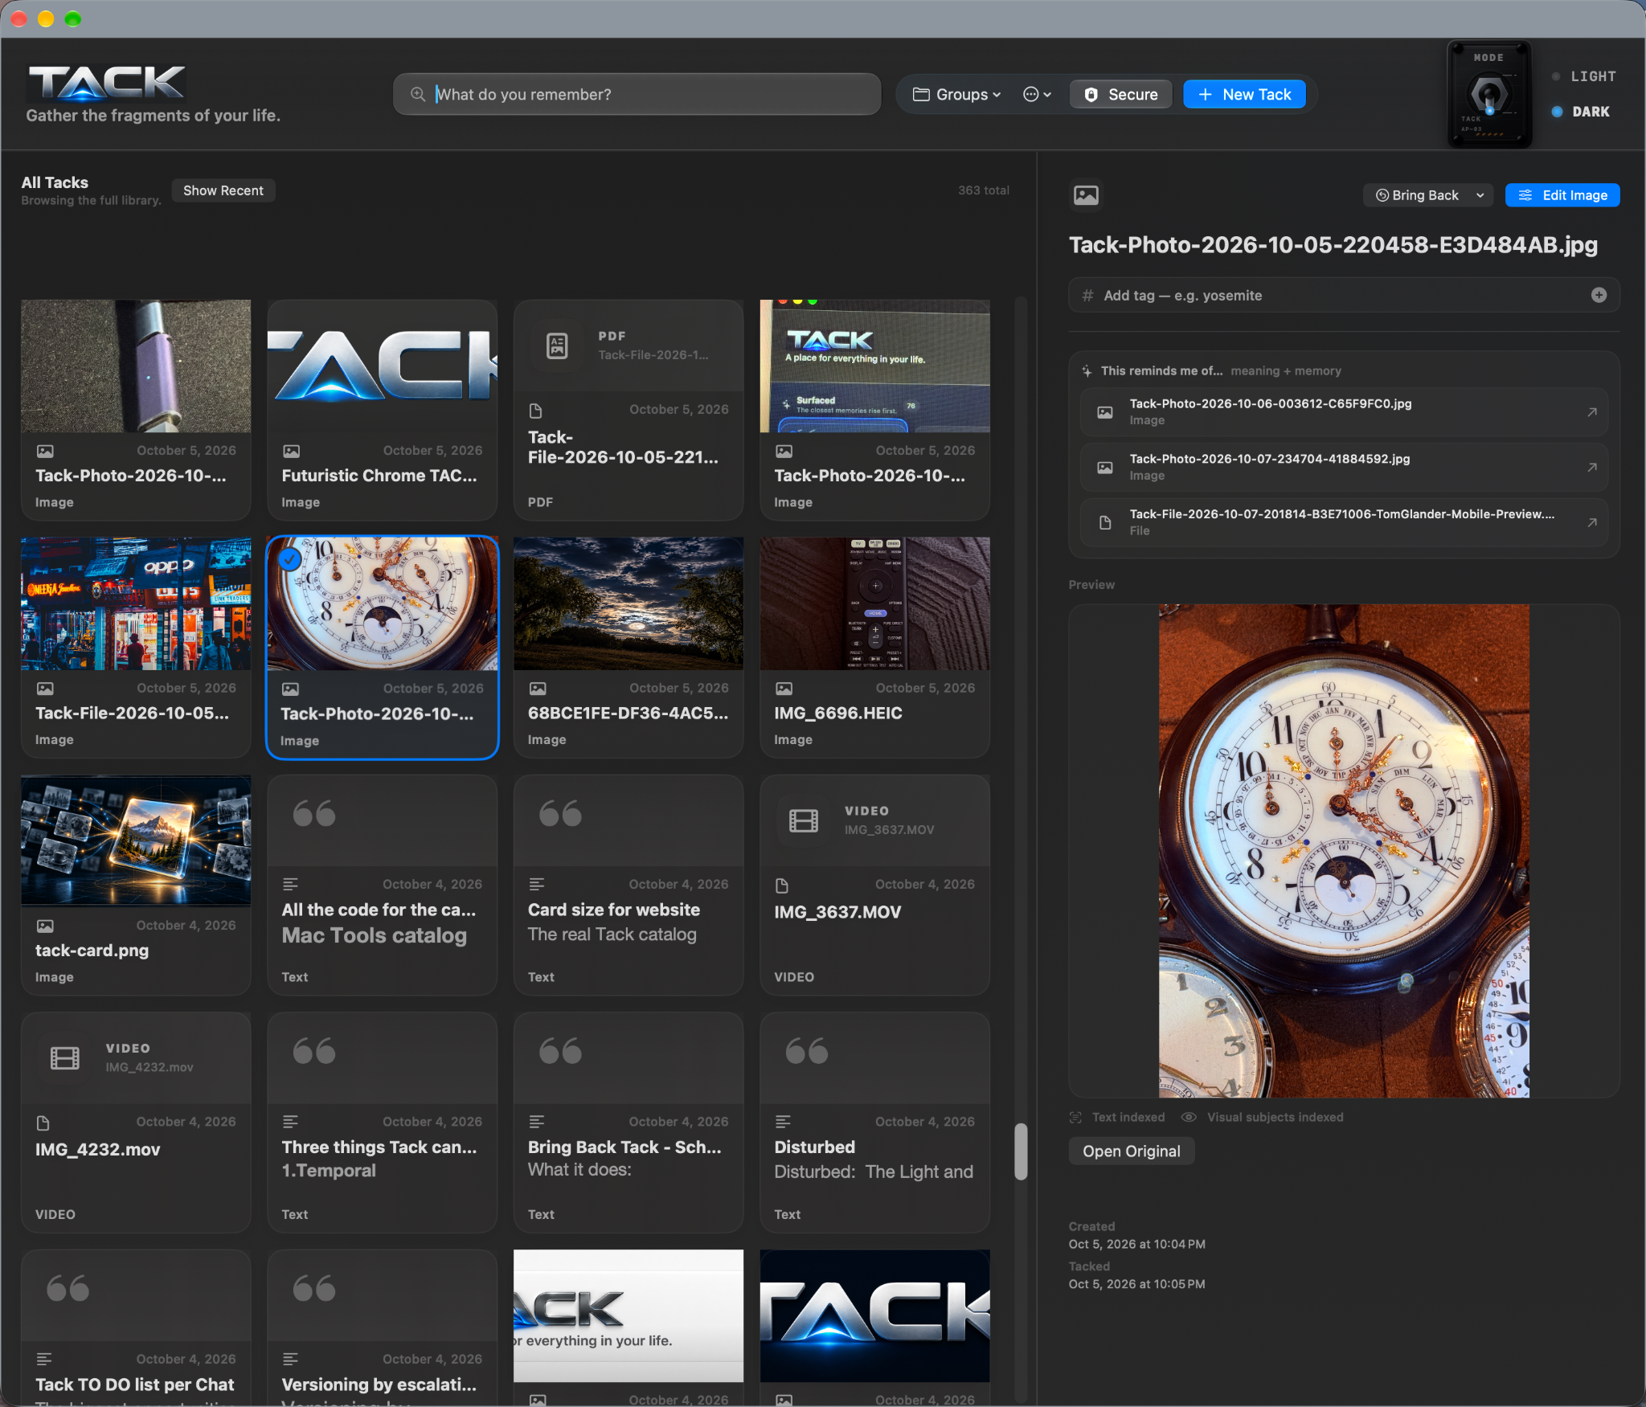Click the Edit Image button
This screenshot has width=1646, height=1407.
(1562, 195)
